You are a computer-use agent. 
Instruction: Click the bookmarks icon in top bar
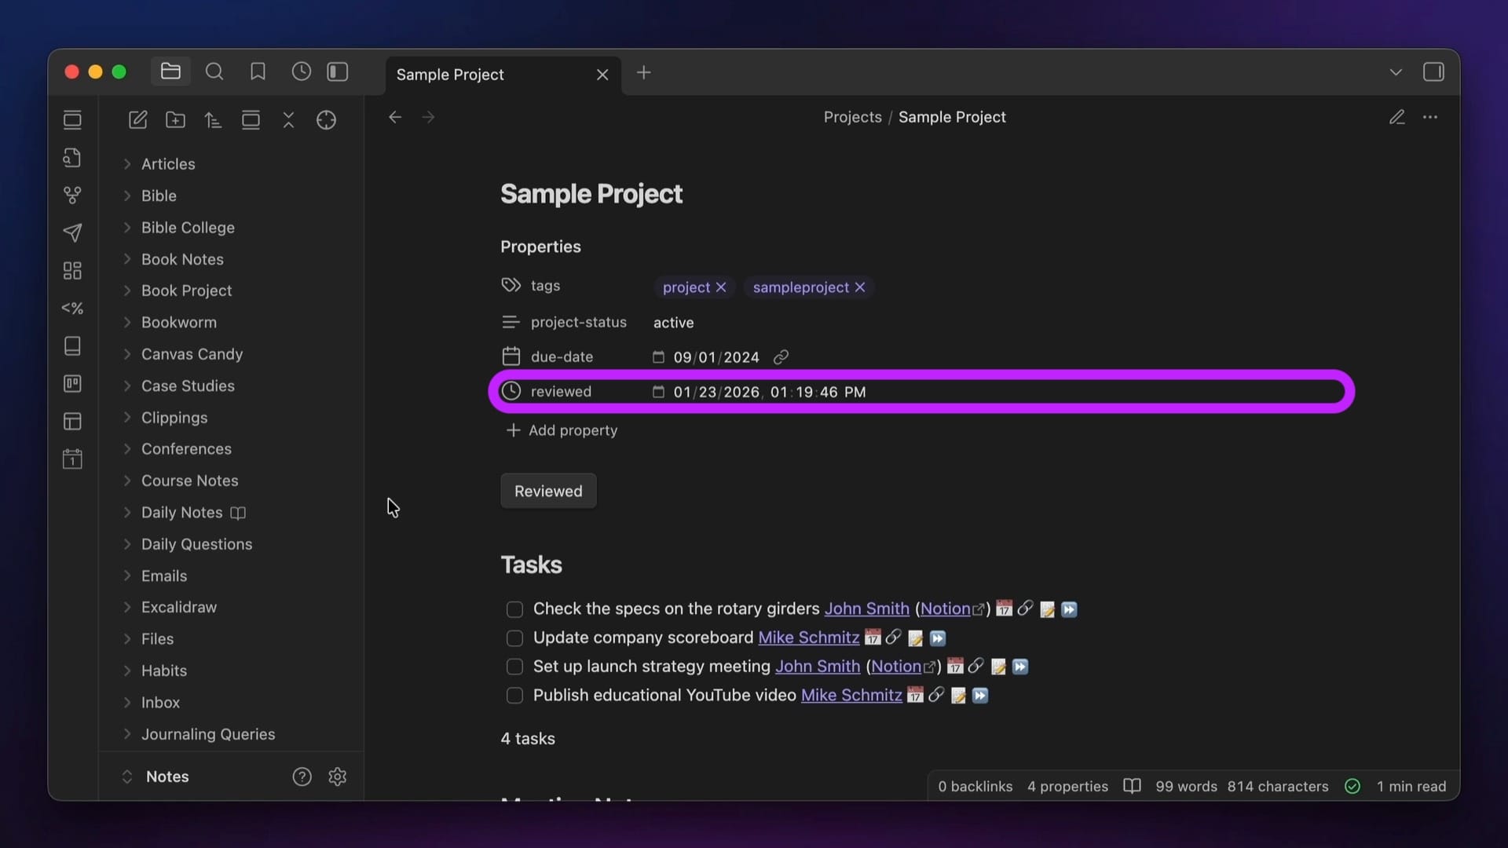point(258,72)
